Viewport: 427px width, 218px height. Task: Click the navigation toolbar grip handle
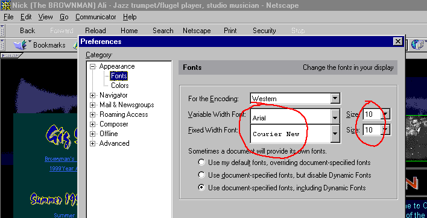tap(2, 31)
